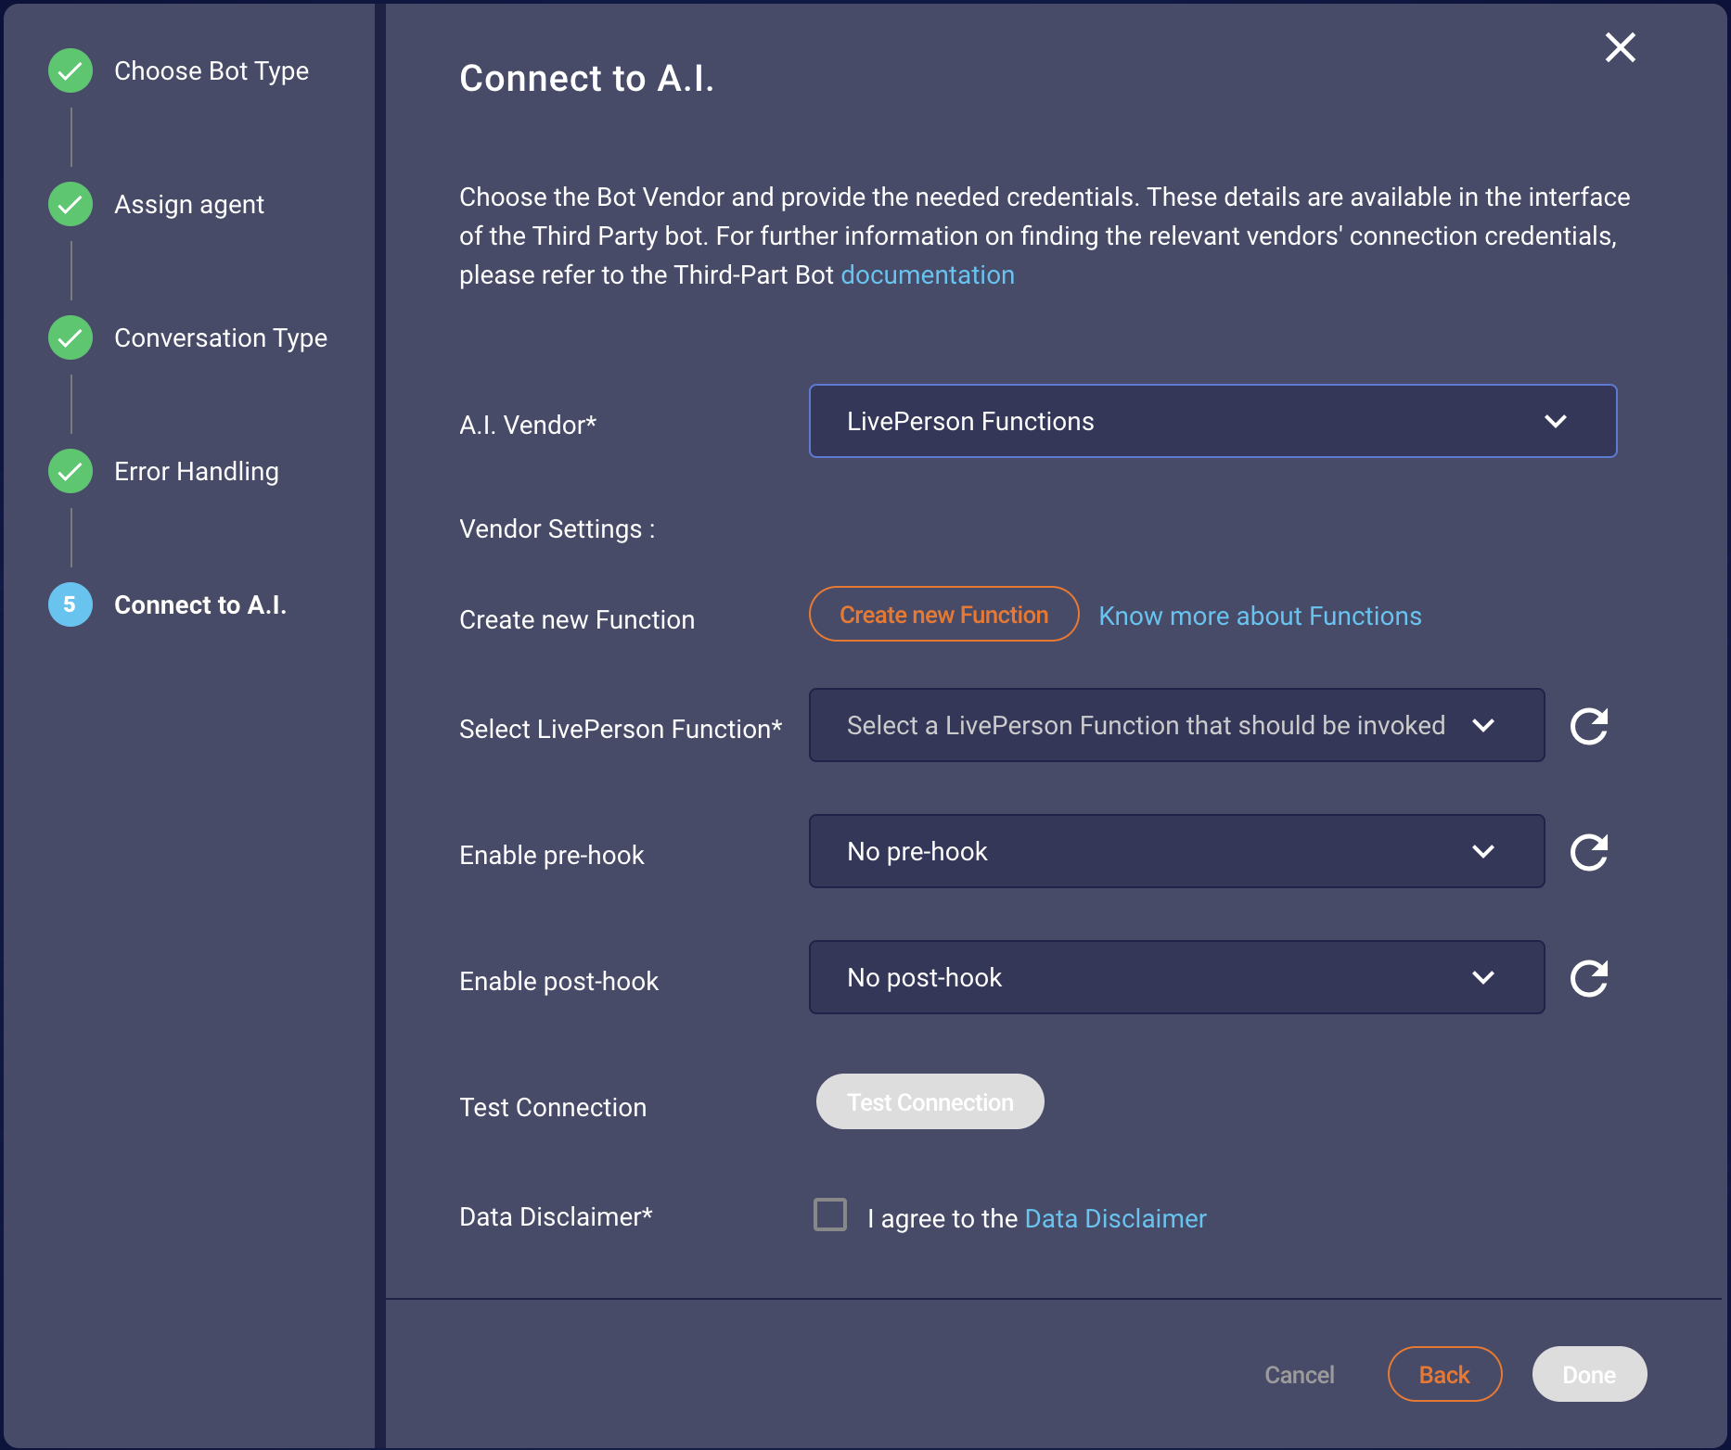Go to Conversation Type step
Screen dimensions: 1731x1450
(220, 337)
